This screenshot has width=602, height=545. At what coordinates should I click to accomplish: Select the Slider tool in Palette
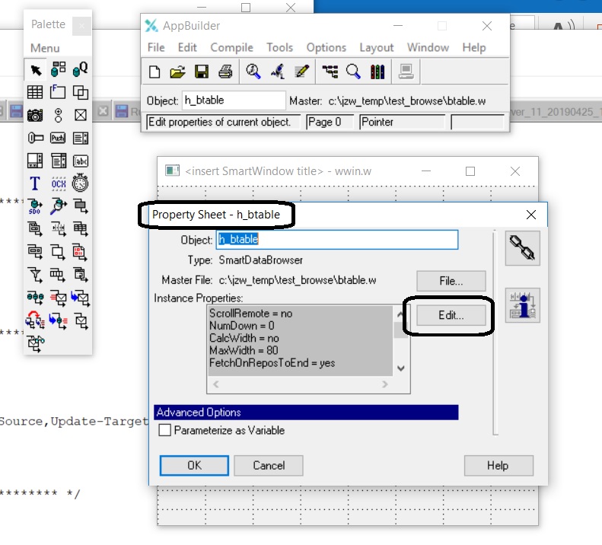[35, 138]
